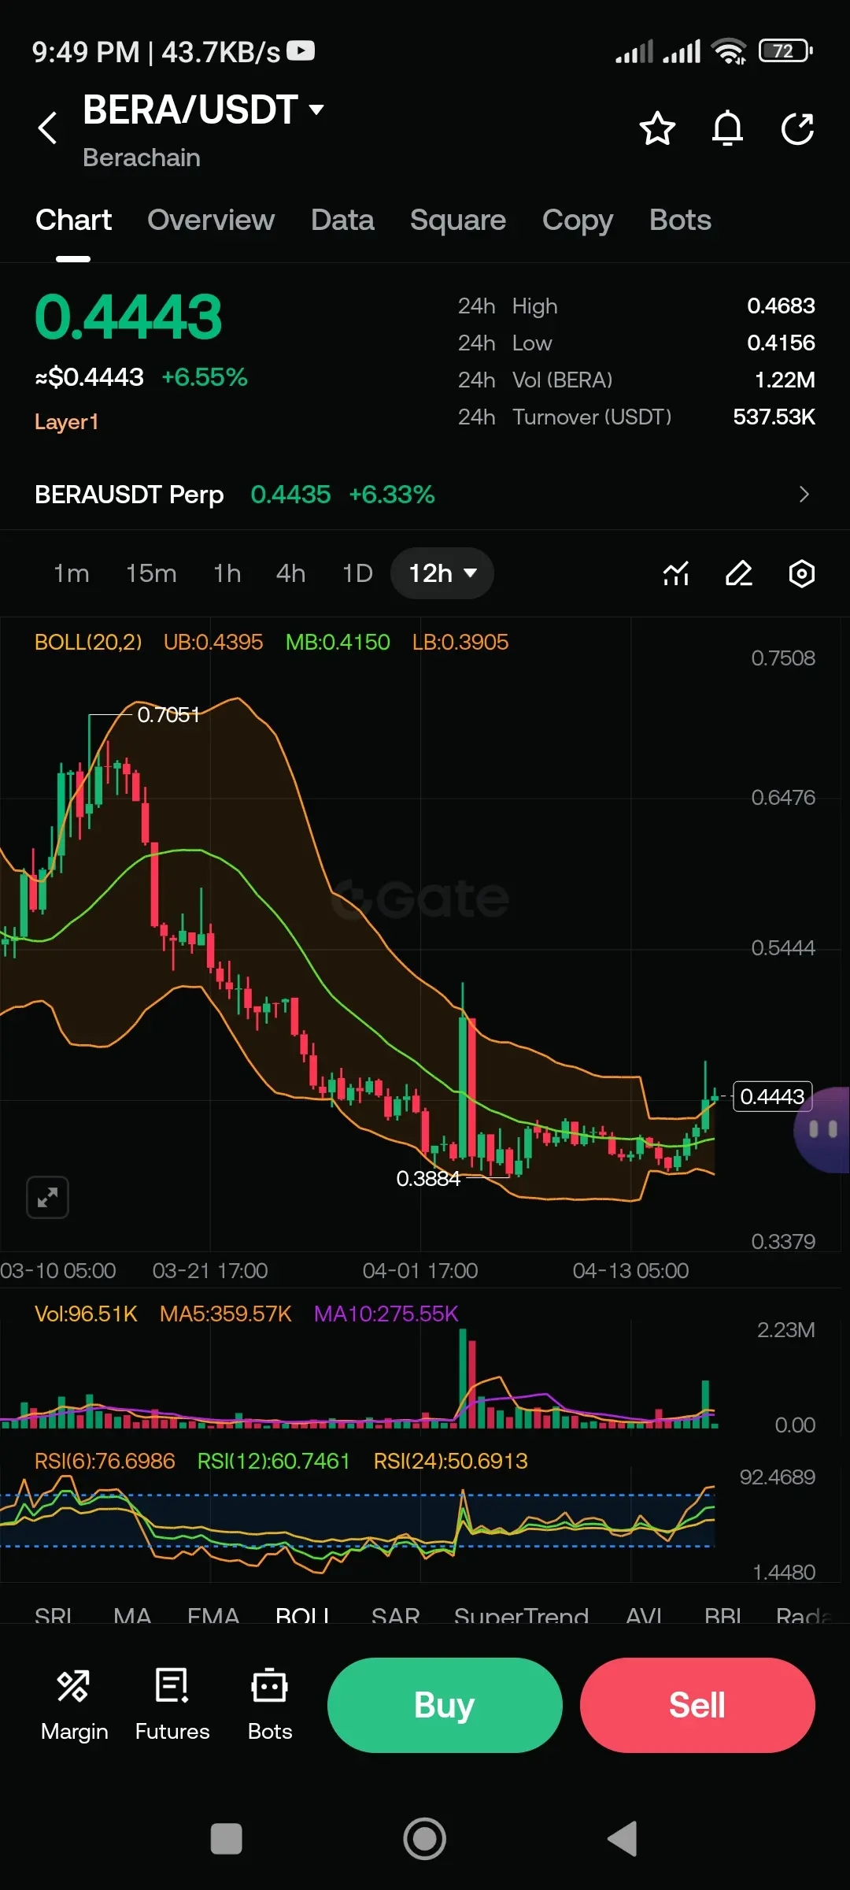Select the 1m timeframe
The image size is (850, 1890).
click(71, 573)
